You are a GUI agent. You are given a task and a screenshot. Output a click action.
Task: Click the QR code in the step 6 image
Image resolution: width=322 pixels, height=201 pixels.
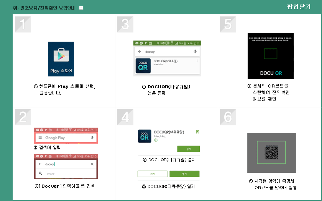coord(271,152)
